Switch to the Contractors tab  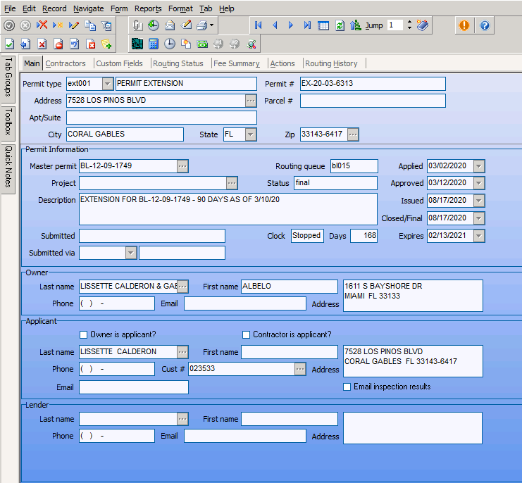click(x=66, y=63)
